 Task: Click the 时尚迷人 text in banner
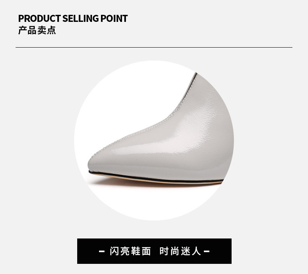click(180, 251)
